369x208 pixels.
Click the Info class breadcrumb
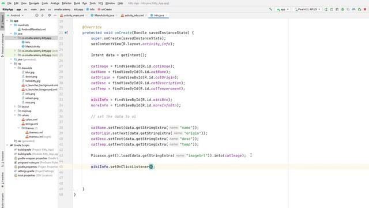91,9
